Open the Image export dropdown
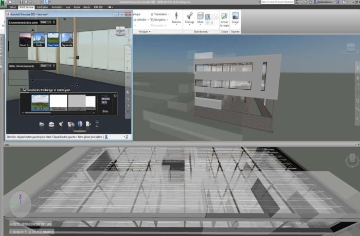The width and height of the screenshot is (360, 236). pos(235,18)
